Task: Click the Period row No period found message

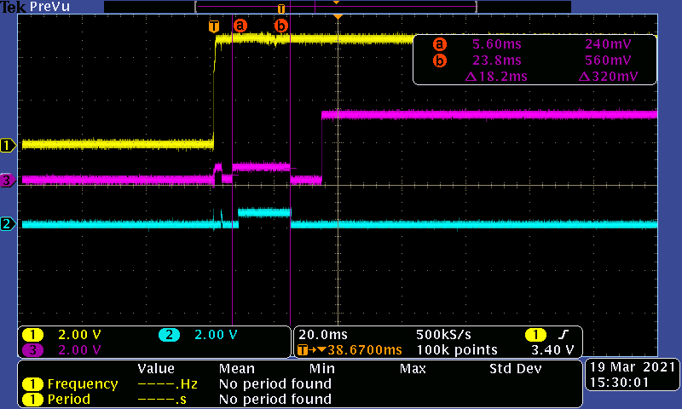Action: click(275, 399)
